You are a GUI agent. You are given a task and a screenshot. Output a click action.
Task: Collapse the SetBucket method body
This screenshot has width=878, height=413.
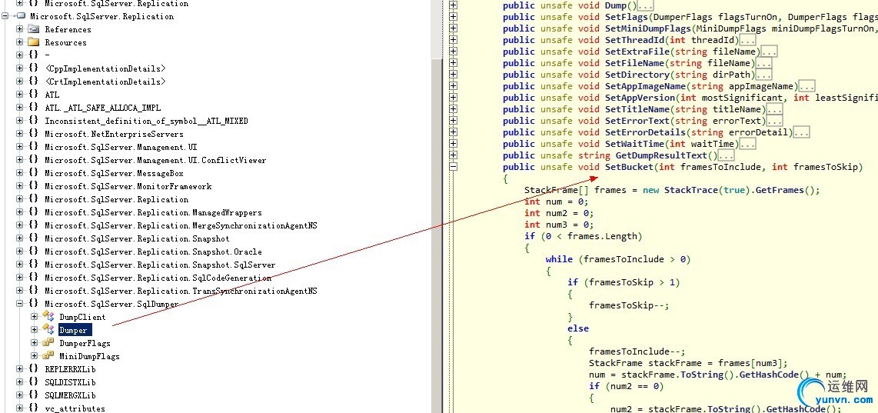pyautogui.click(x=454, y=167)
